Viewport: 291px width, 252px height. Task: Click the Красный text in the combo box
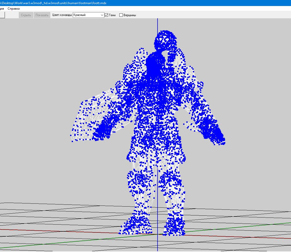tap(80, 15)
